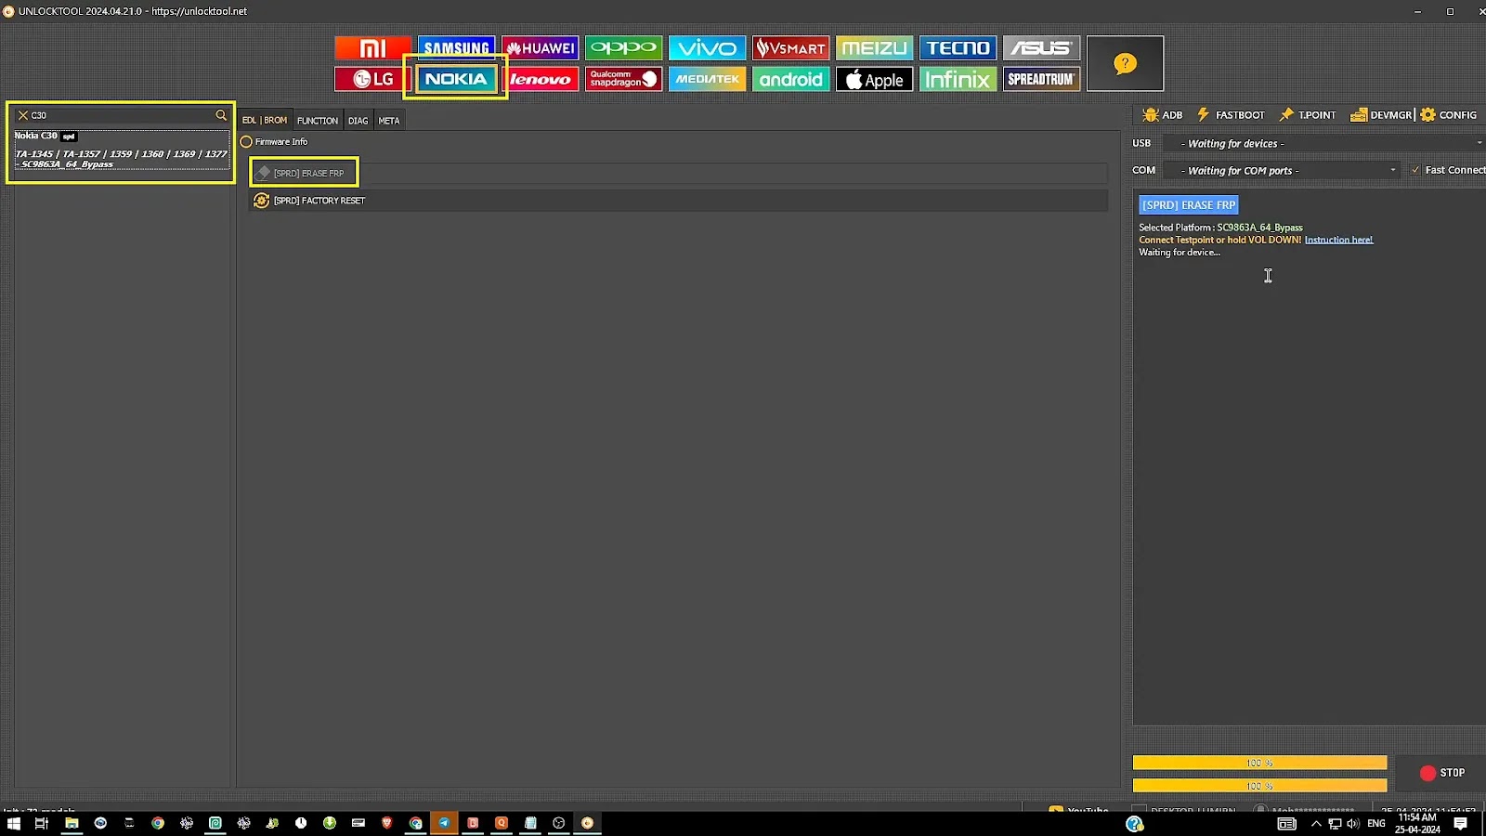Select the Meizu brand logo

click(874, 47)
